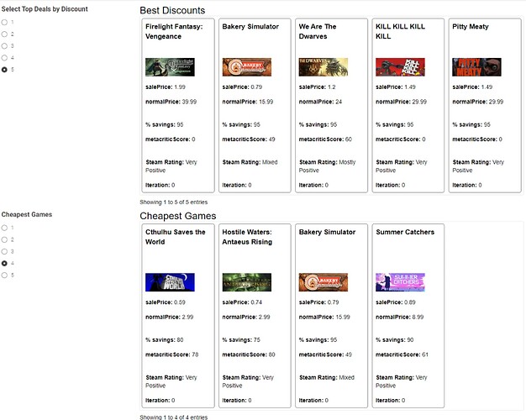The image size is (526, 420).
Task: Open We Are The Dwarves thumbnail
Action: point(323,67)
